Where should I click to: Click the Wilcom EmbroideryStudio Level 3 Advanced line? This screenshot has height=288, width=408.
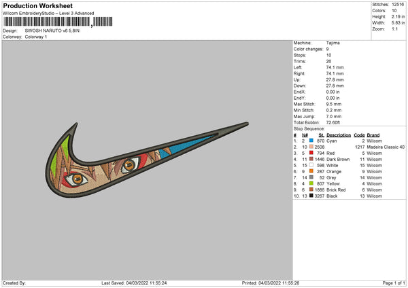click(48, 14)
